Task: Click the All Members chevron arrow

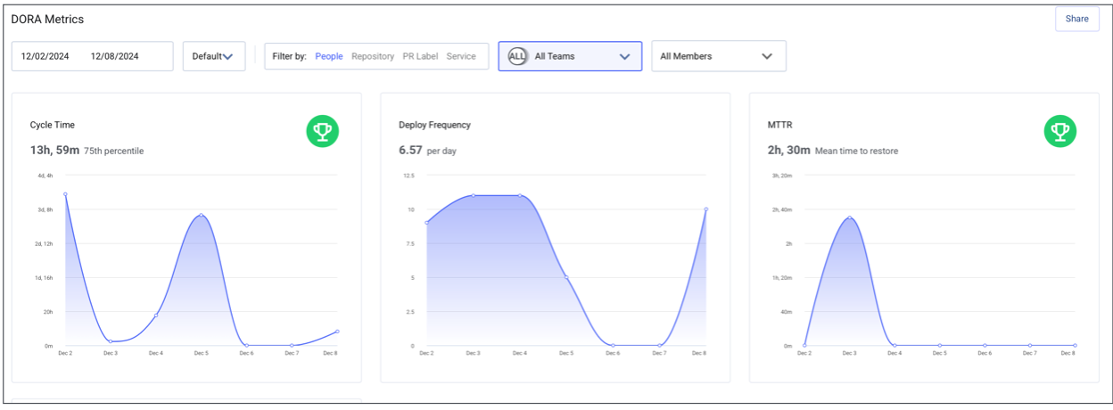Action: 767,56
